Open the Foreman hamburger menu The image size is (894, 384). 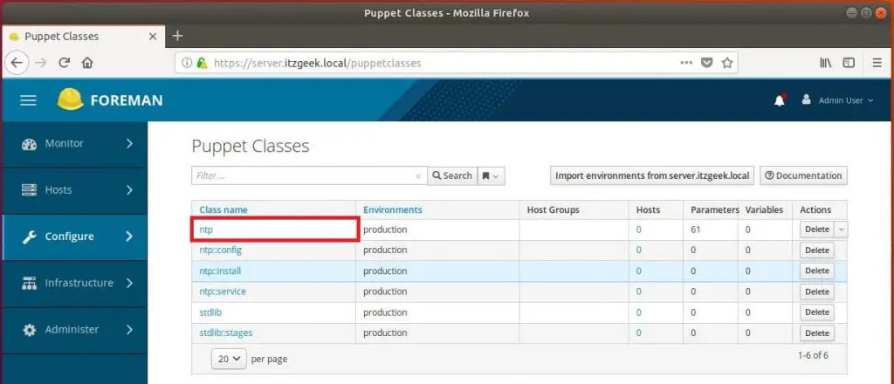[29, 101]
